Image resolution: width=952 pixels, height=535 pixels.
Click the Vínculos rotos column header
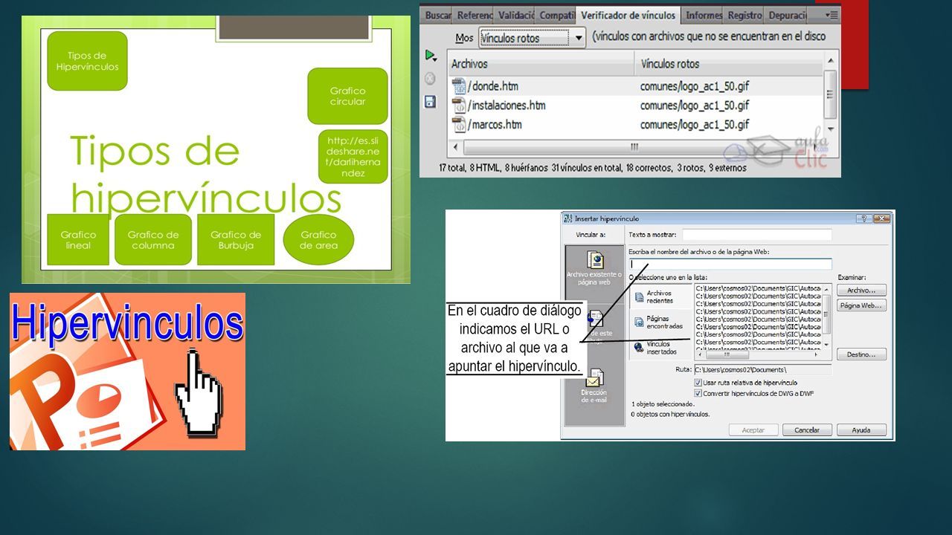click(729, 64)
